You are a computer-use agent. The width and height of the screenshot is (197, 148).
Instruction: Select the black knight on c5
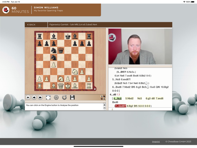pyautogui.click(x=54, y=58)
